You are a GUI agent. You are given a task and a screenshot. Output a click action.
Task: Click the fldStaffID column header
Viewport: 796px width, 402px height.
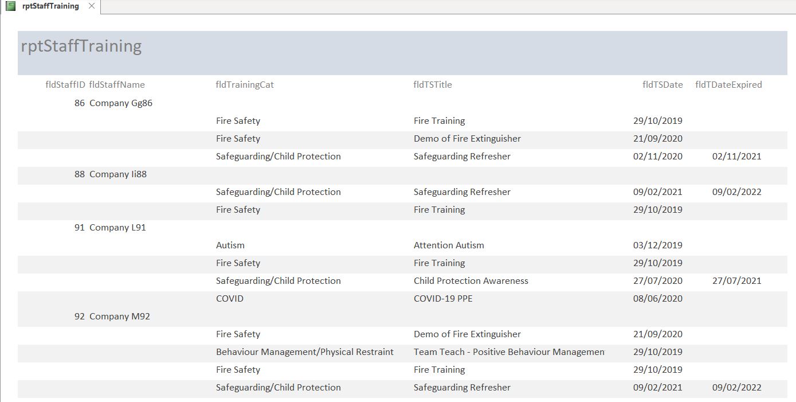(x=65, y=85)
